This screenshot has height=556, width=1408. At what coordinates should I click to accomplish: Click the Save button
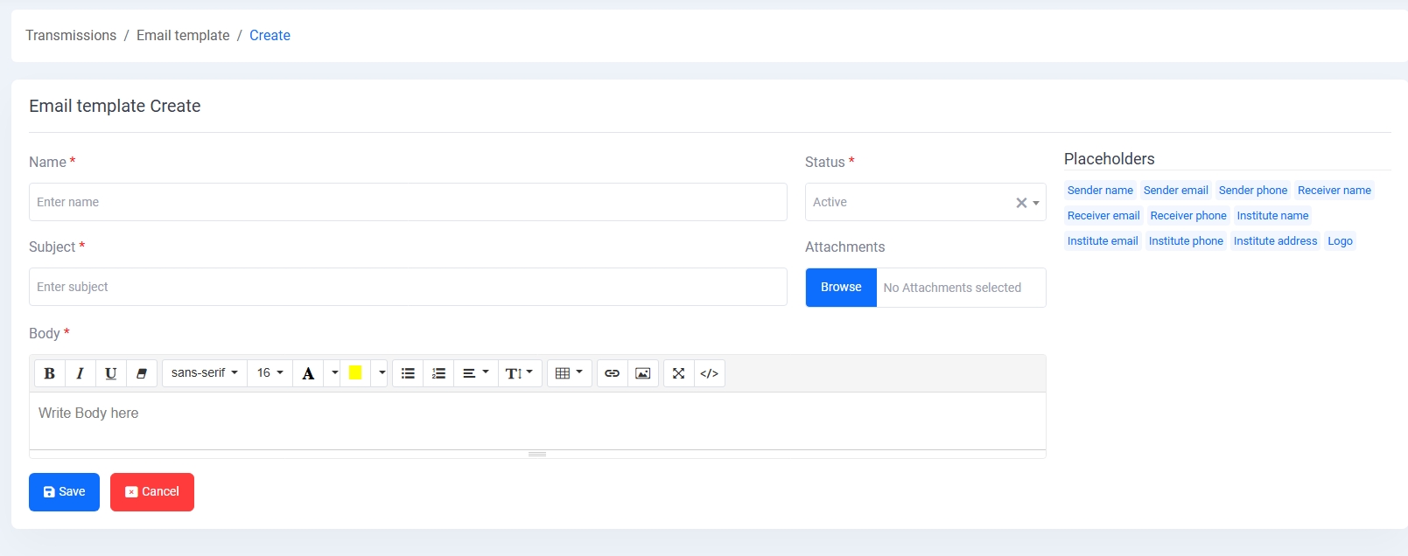point(64,492)
